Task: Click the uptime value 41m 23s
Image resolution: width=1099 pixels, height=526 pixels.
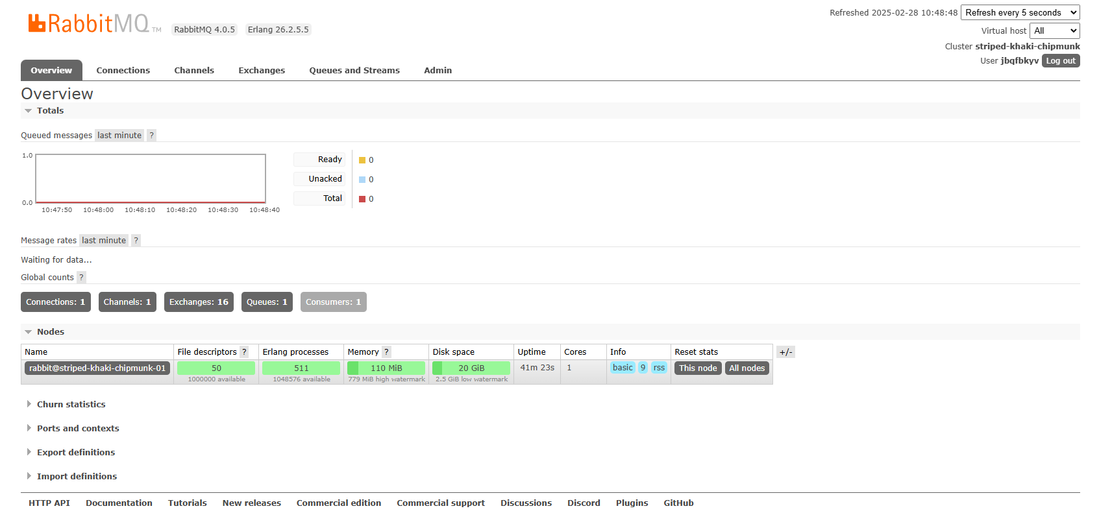Action: [537, 367]
